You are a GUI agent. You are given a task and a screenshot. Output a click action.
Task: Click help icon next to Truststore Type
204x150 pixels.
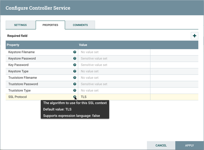(75, 90)
